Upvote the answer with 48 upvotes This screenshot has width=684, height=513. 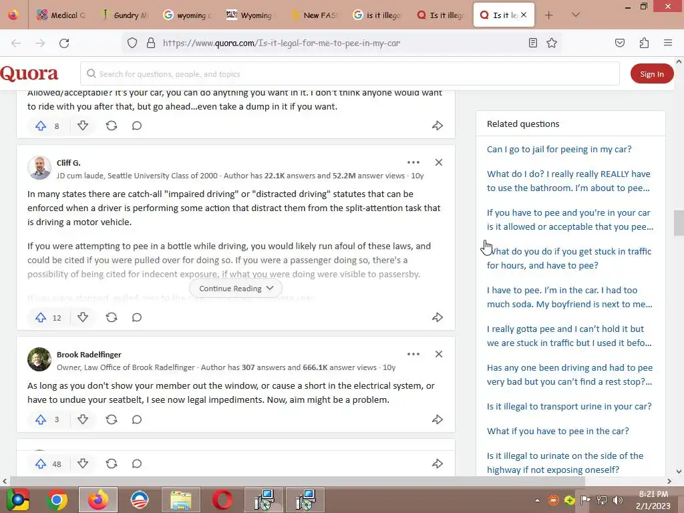(x=41, y=464)
